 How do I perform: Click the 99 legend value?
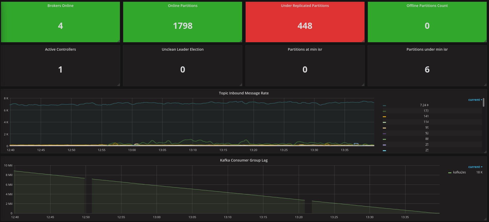[x=427, y=128]
